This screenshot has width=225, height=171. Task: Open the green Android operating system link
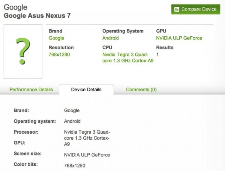point(110,38)
